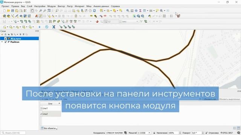
Task: Select the Line2 table cell
Action: click(x=52, y=114)
